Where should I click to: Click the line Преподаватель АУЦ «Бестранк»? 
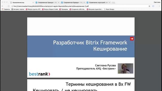coord(96,69)
